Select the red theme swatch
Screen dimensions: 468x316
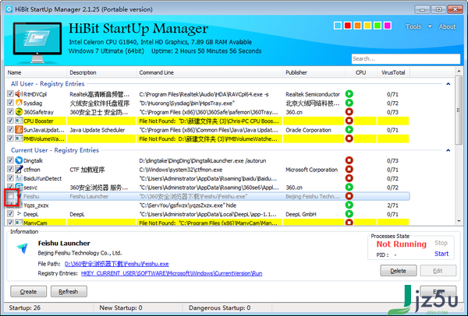(347, 26)
